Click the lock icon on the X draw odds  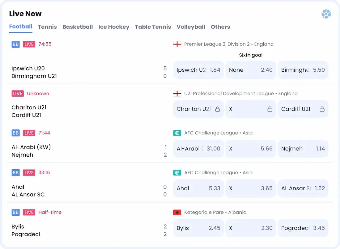point(270,109)
